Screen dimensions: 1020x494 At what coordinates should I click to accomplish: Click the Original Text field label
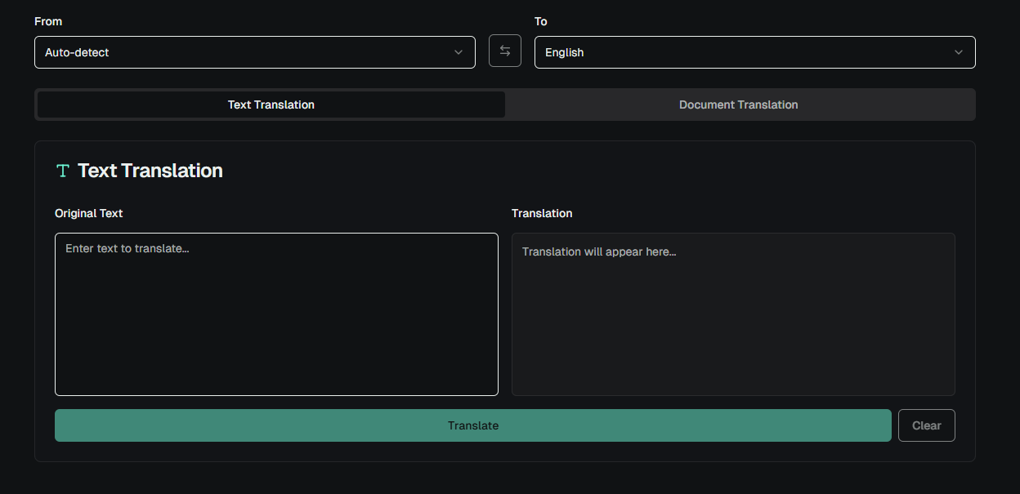click(x=88, y=213)
